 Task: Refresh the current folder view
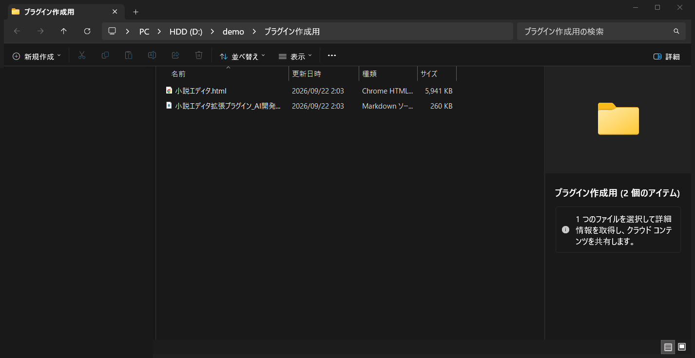[87, 31]
